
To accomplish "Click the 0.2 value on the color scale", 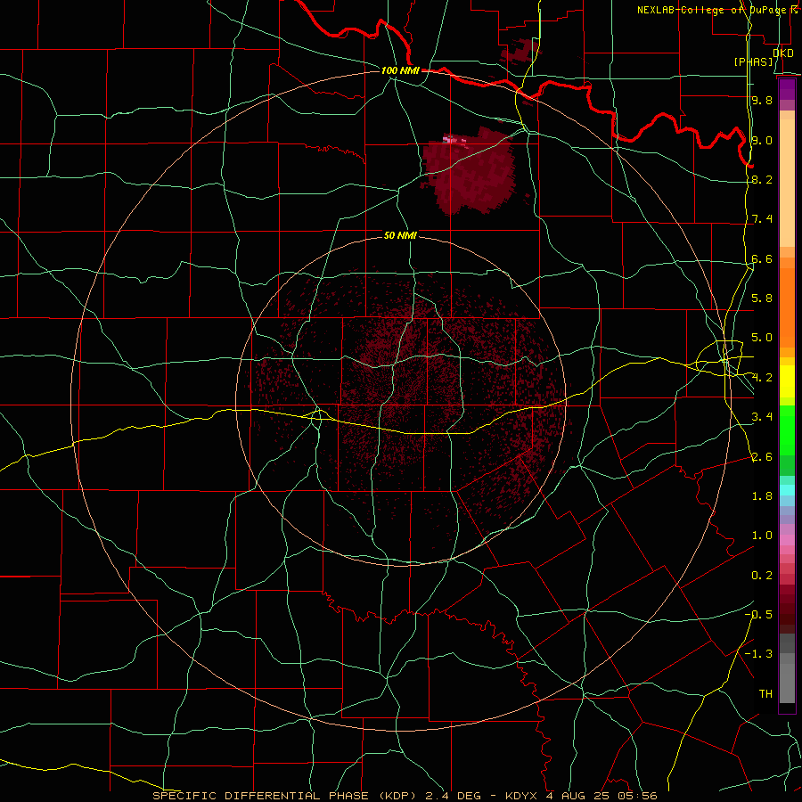I will point(762,576).
